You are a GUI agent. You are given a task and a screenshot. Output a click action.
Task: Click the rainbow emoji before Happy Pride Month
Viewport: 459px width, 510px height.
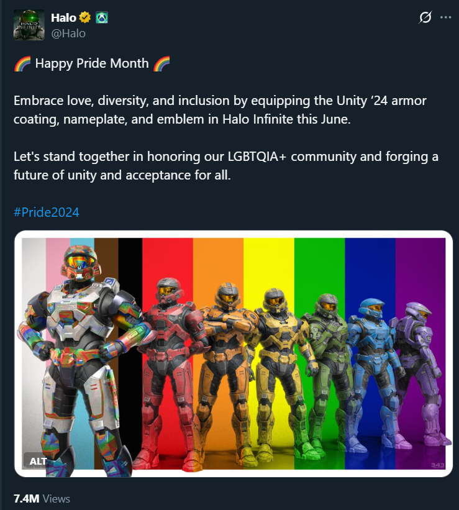pos(22,63)
